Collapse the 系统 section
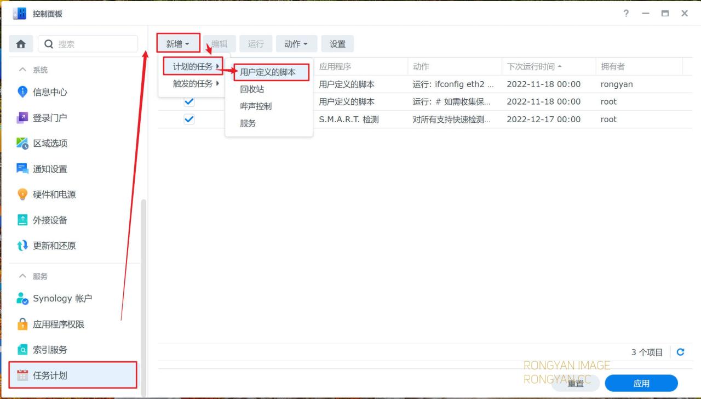701x399 pixels. [22, 70]
